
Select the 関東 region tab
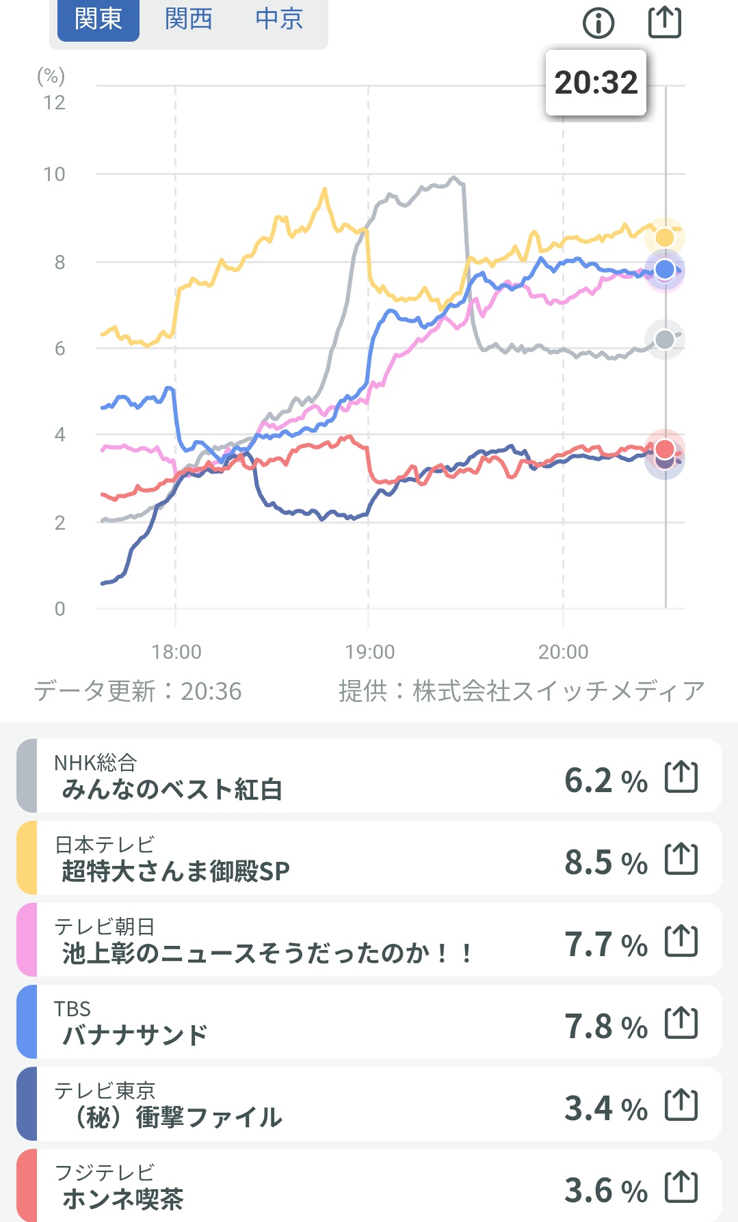98,19
